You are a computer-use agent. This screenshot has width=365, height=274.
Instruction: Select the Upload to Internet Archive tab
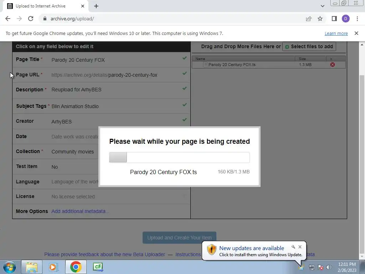pos(45,6)
